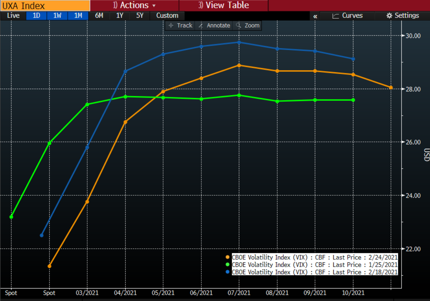This screenshot has height=301, width=430.
Task: Click green curve endpoint at 10/2021
Action: [353, 100]
